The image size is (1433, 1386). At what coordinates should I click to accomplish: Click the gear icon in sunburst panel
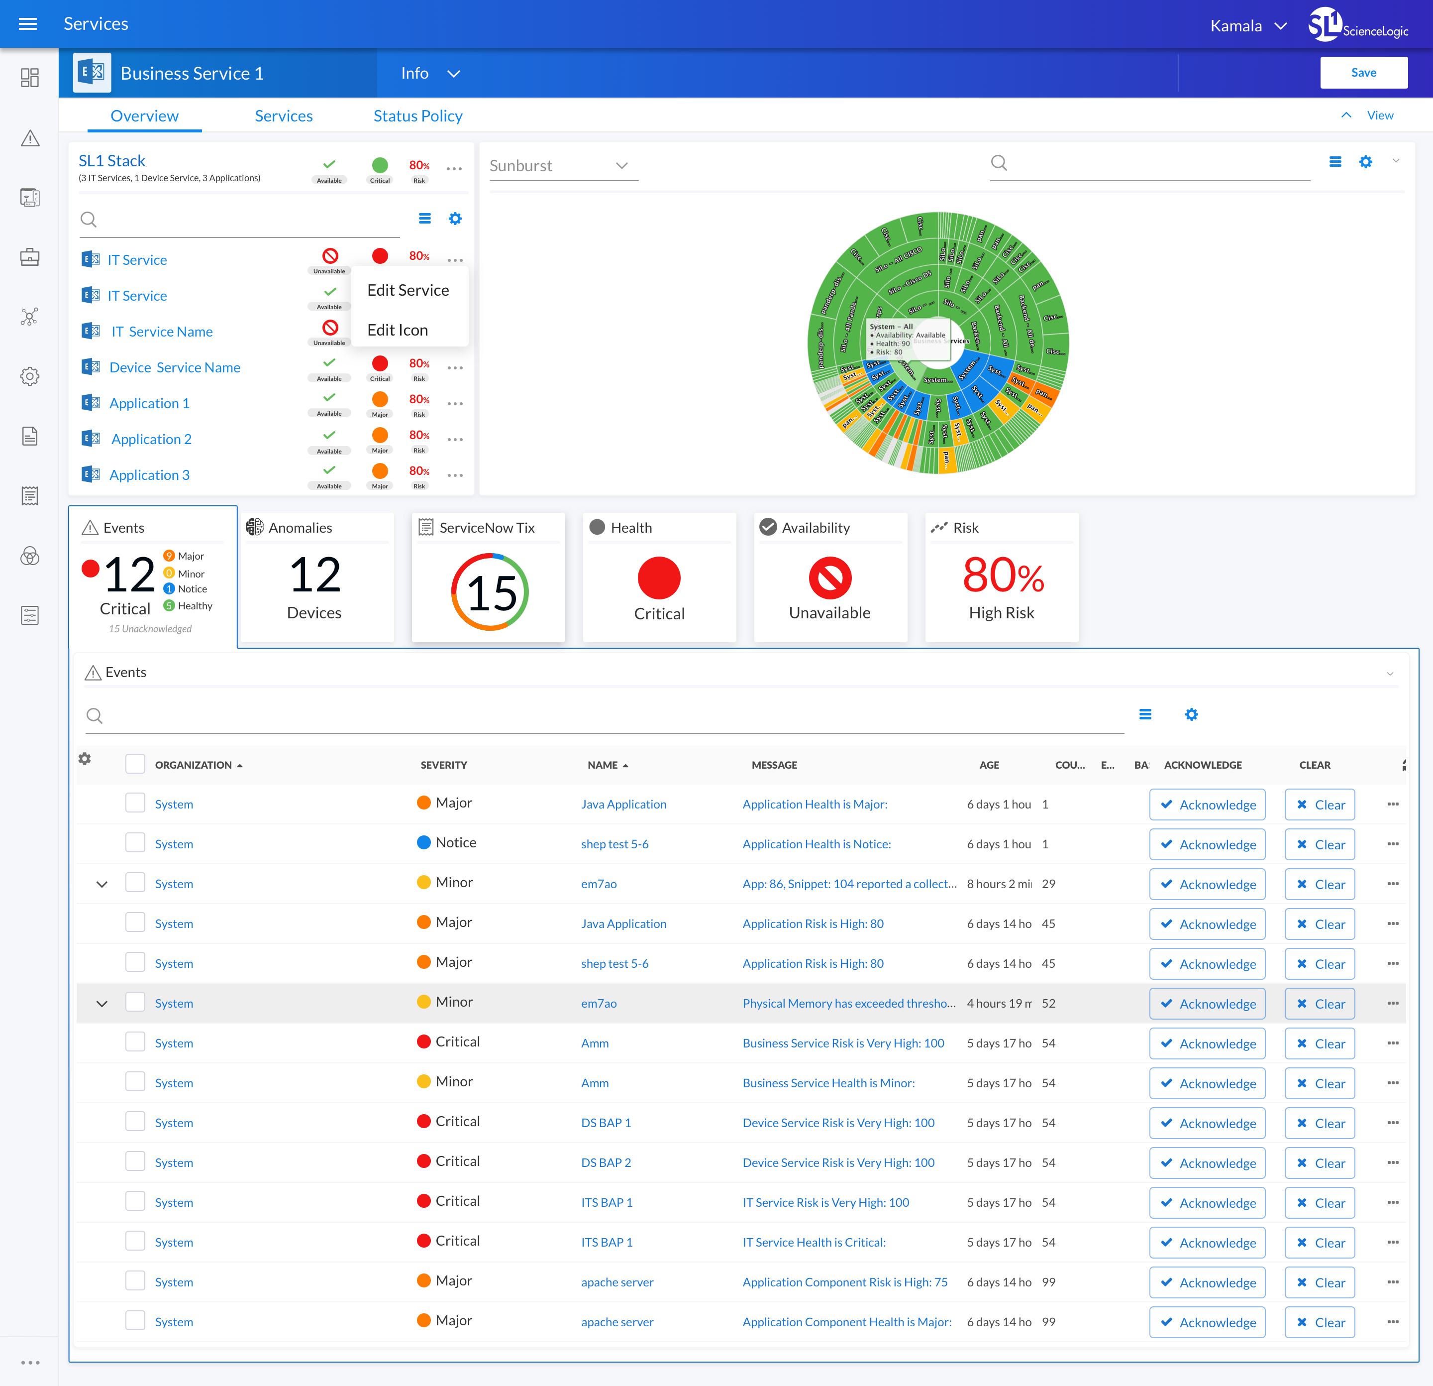1365,162
